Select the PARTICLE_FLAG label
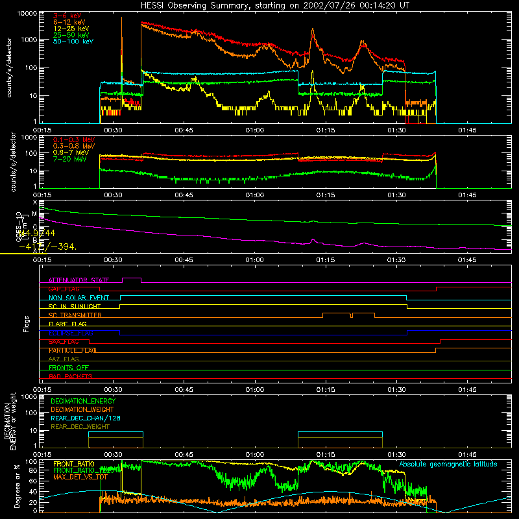 click(73, 350)
